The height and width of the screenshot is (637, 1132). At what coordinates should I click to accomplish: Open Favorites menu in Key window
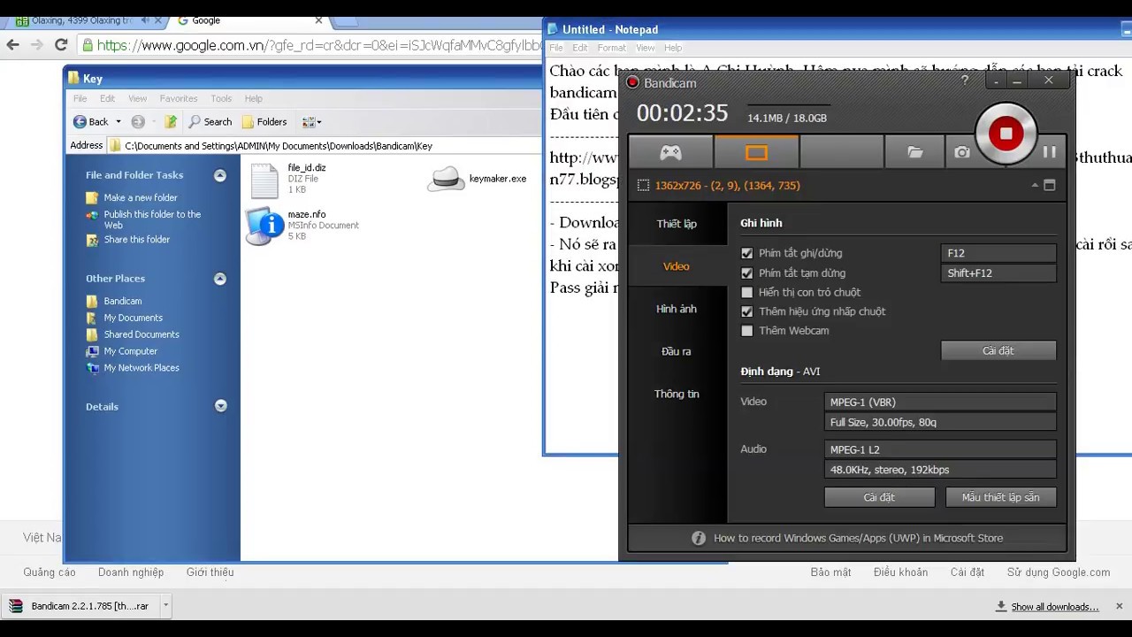(x=179, y=98)
